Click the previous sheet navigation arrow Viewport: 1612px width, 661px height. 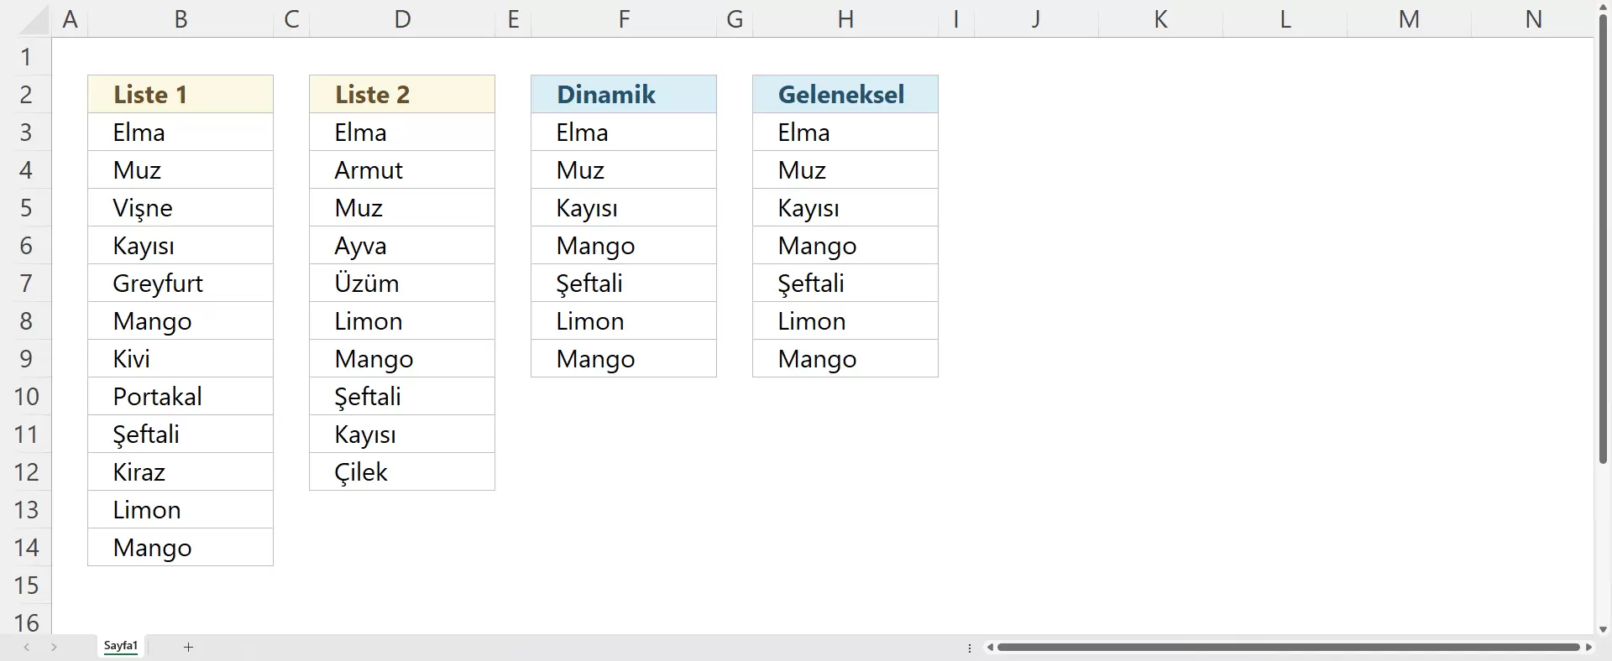[x=27, y=647]
